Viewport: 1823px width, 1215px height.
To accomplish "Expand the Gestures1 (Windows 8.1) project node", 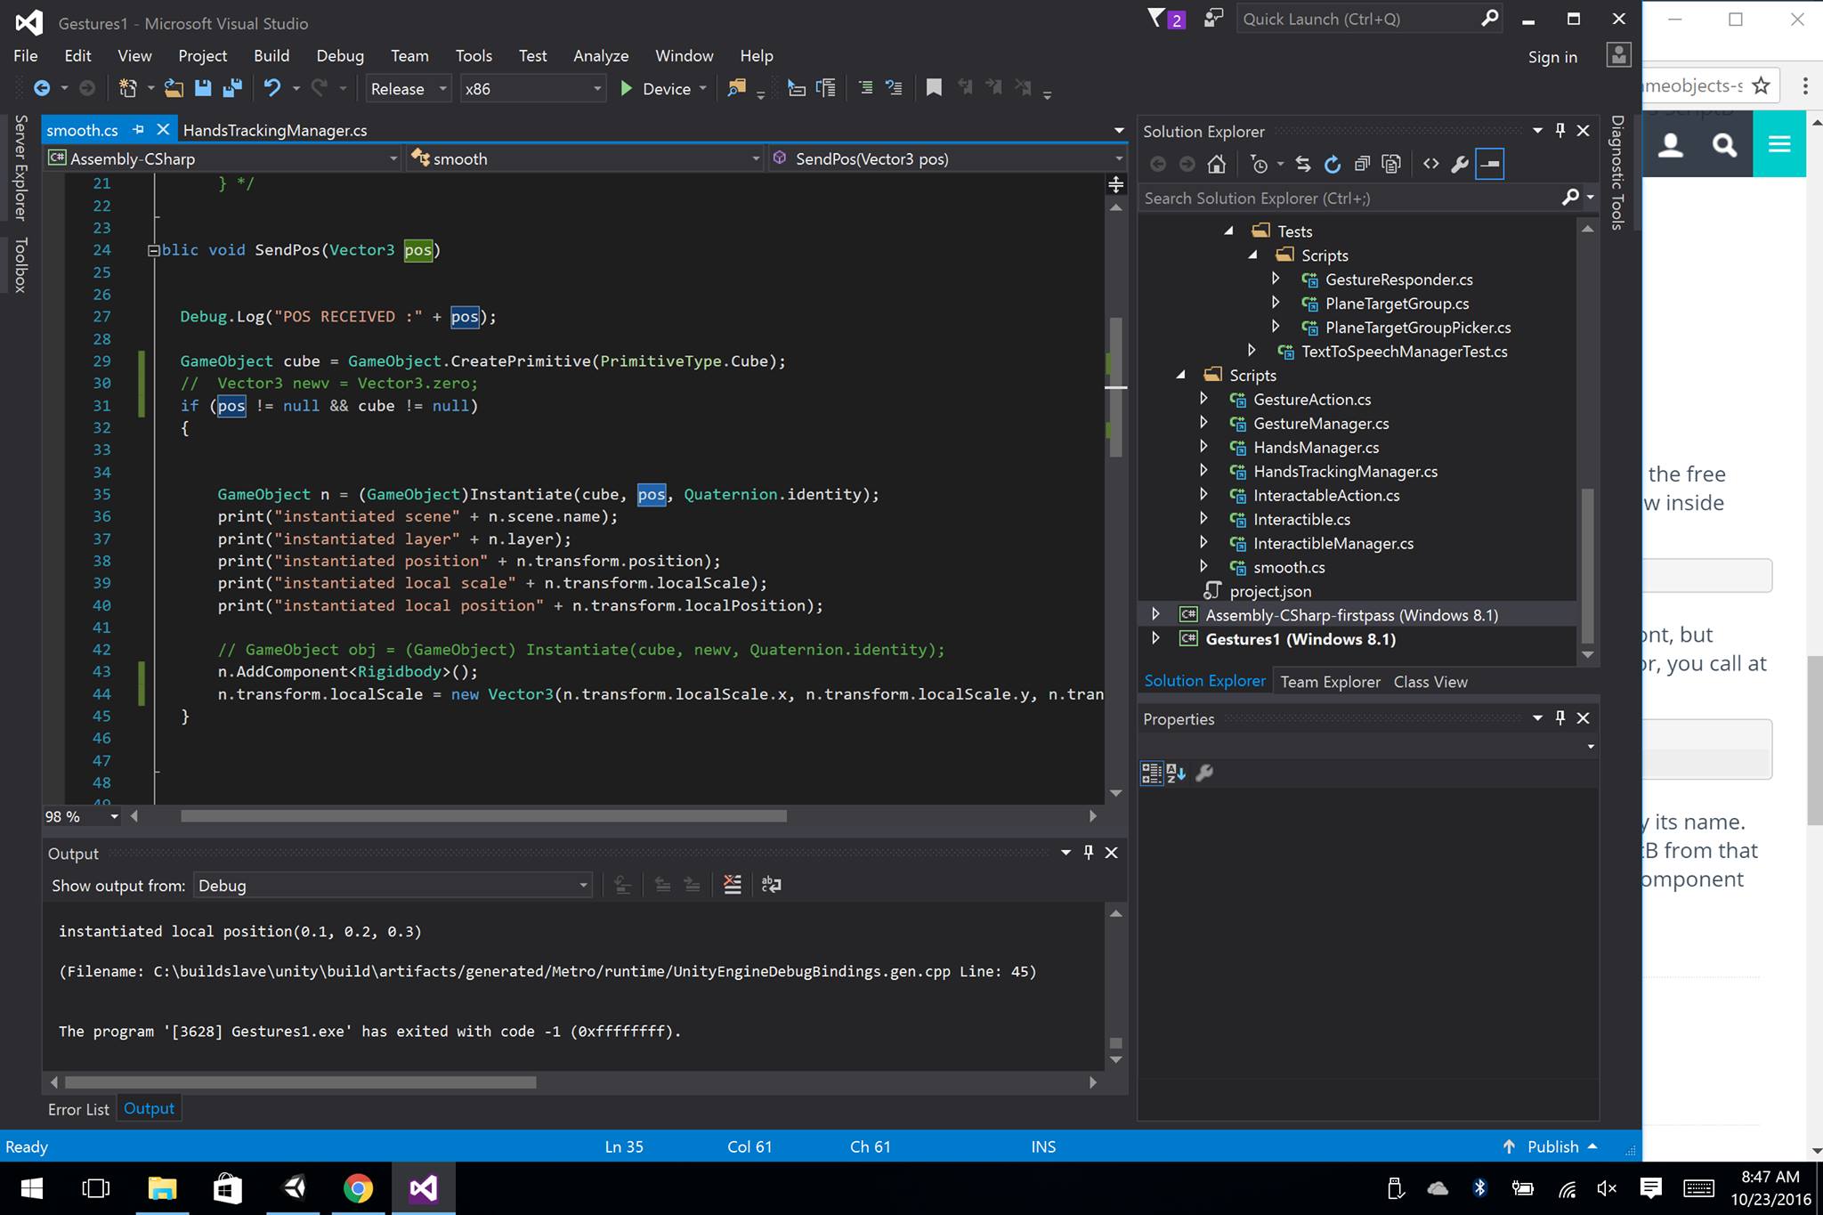I will pos(1155,638).
